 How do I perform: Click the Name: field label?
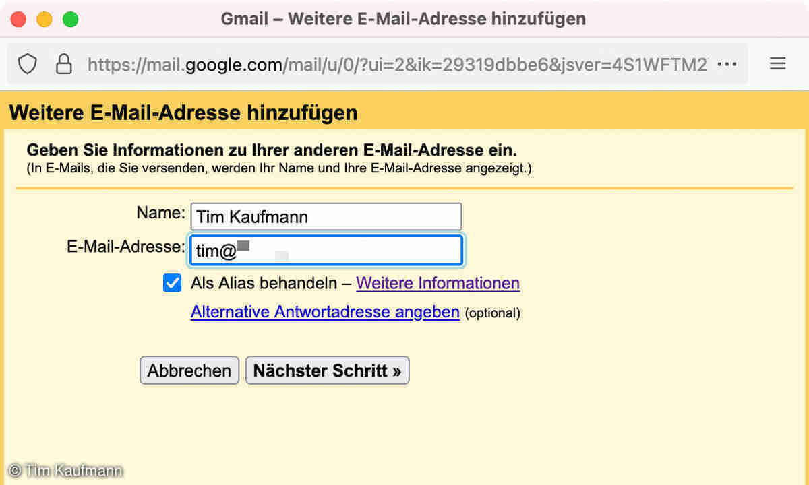160,213
